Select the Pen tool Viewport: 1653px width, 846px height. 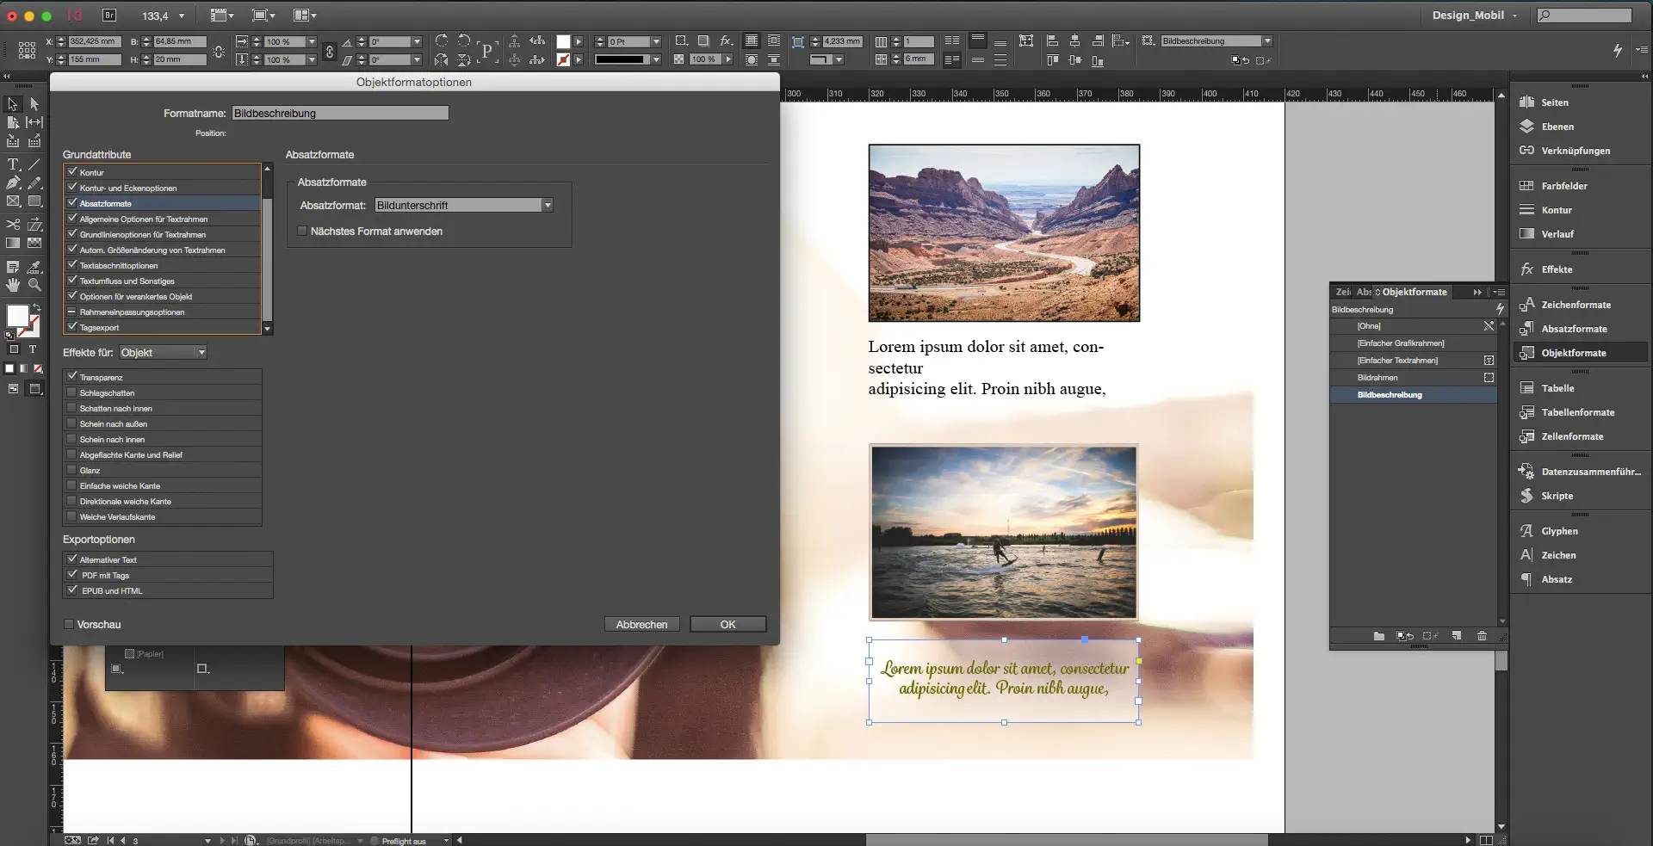tap(13, 182)
